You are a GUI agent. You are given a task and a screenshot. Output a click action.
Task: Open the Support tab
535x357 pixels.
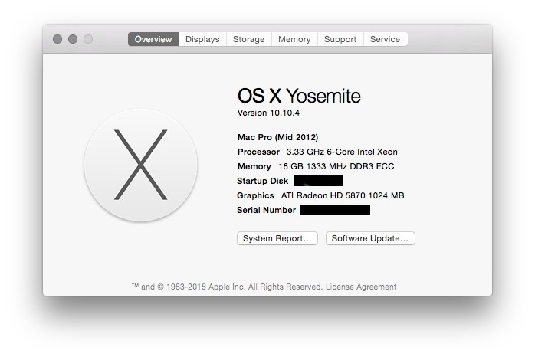(340, 39)
